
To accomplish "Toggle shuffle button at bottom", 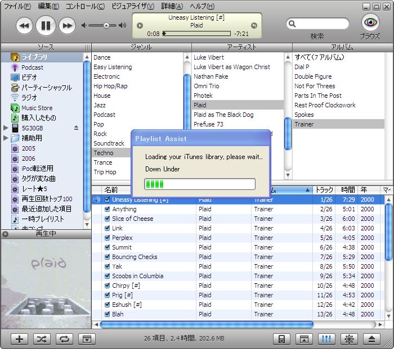I will (42, 339).
